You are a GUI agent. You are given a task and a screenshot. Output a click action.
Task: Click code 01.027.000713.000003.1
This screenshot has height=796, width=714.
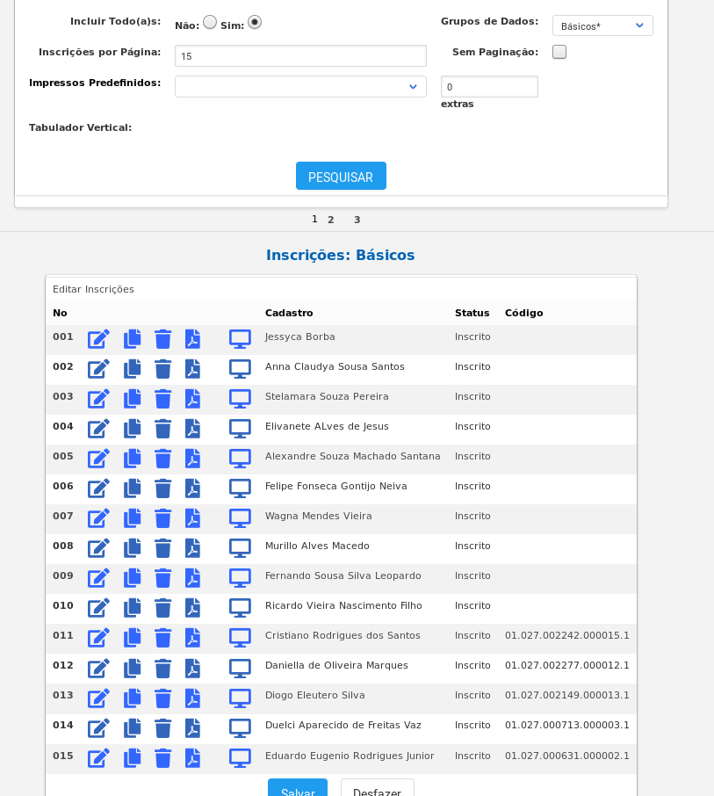(566, 726)
